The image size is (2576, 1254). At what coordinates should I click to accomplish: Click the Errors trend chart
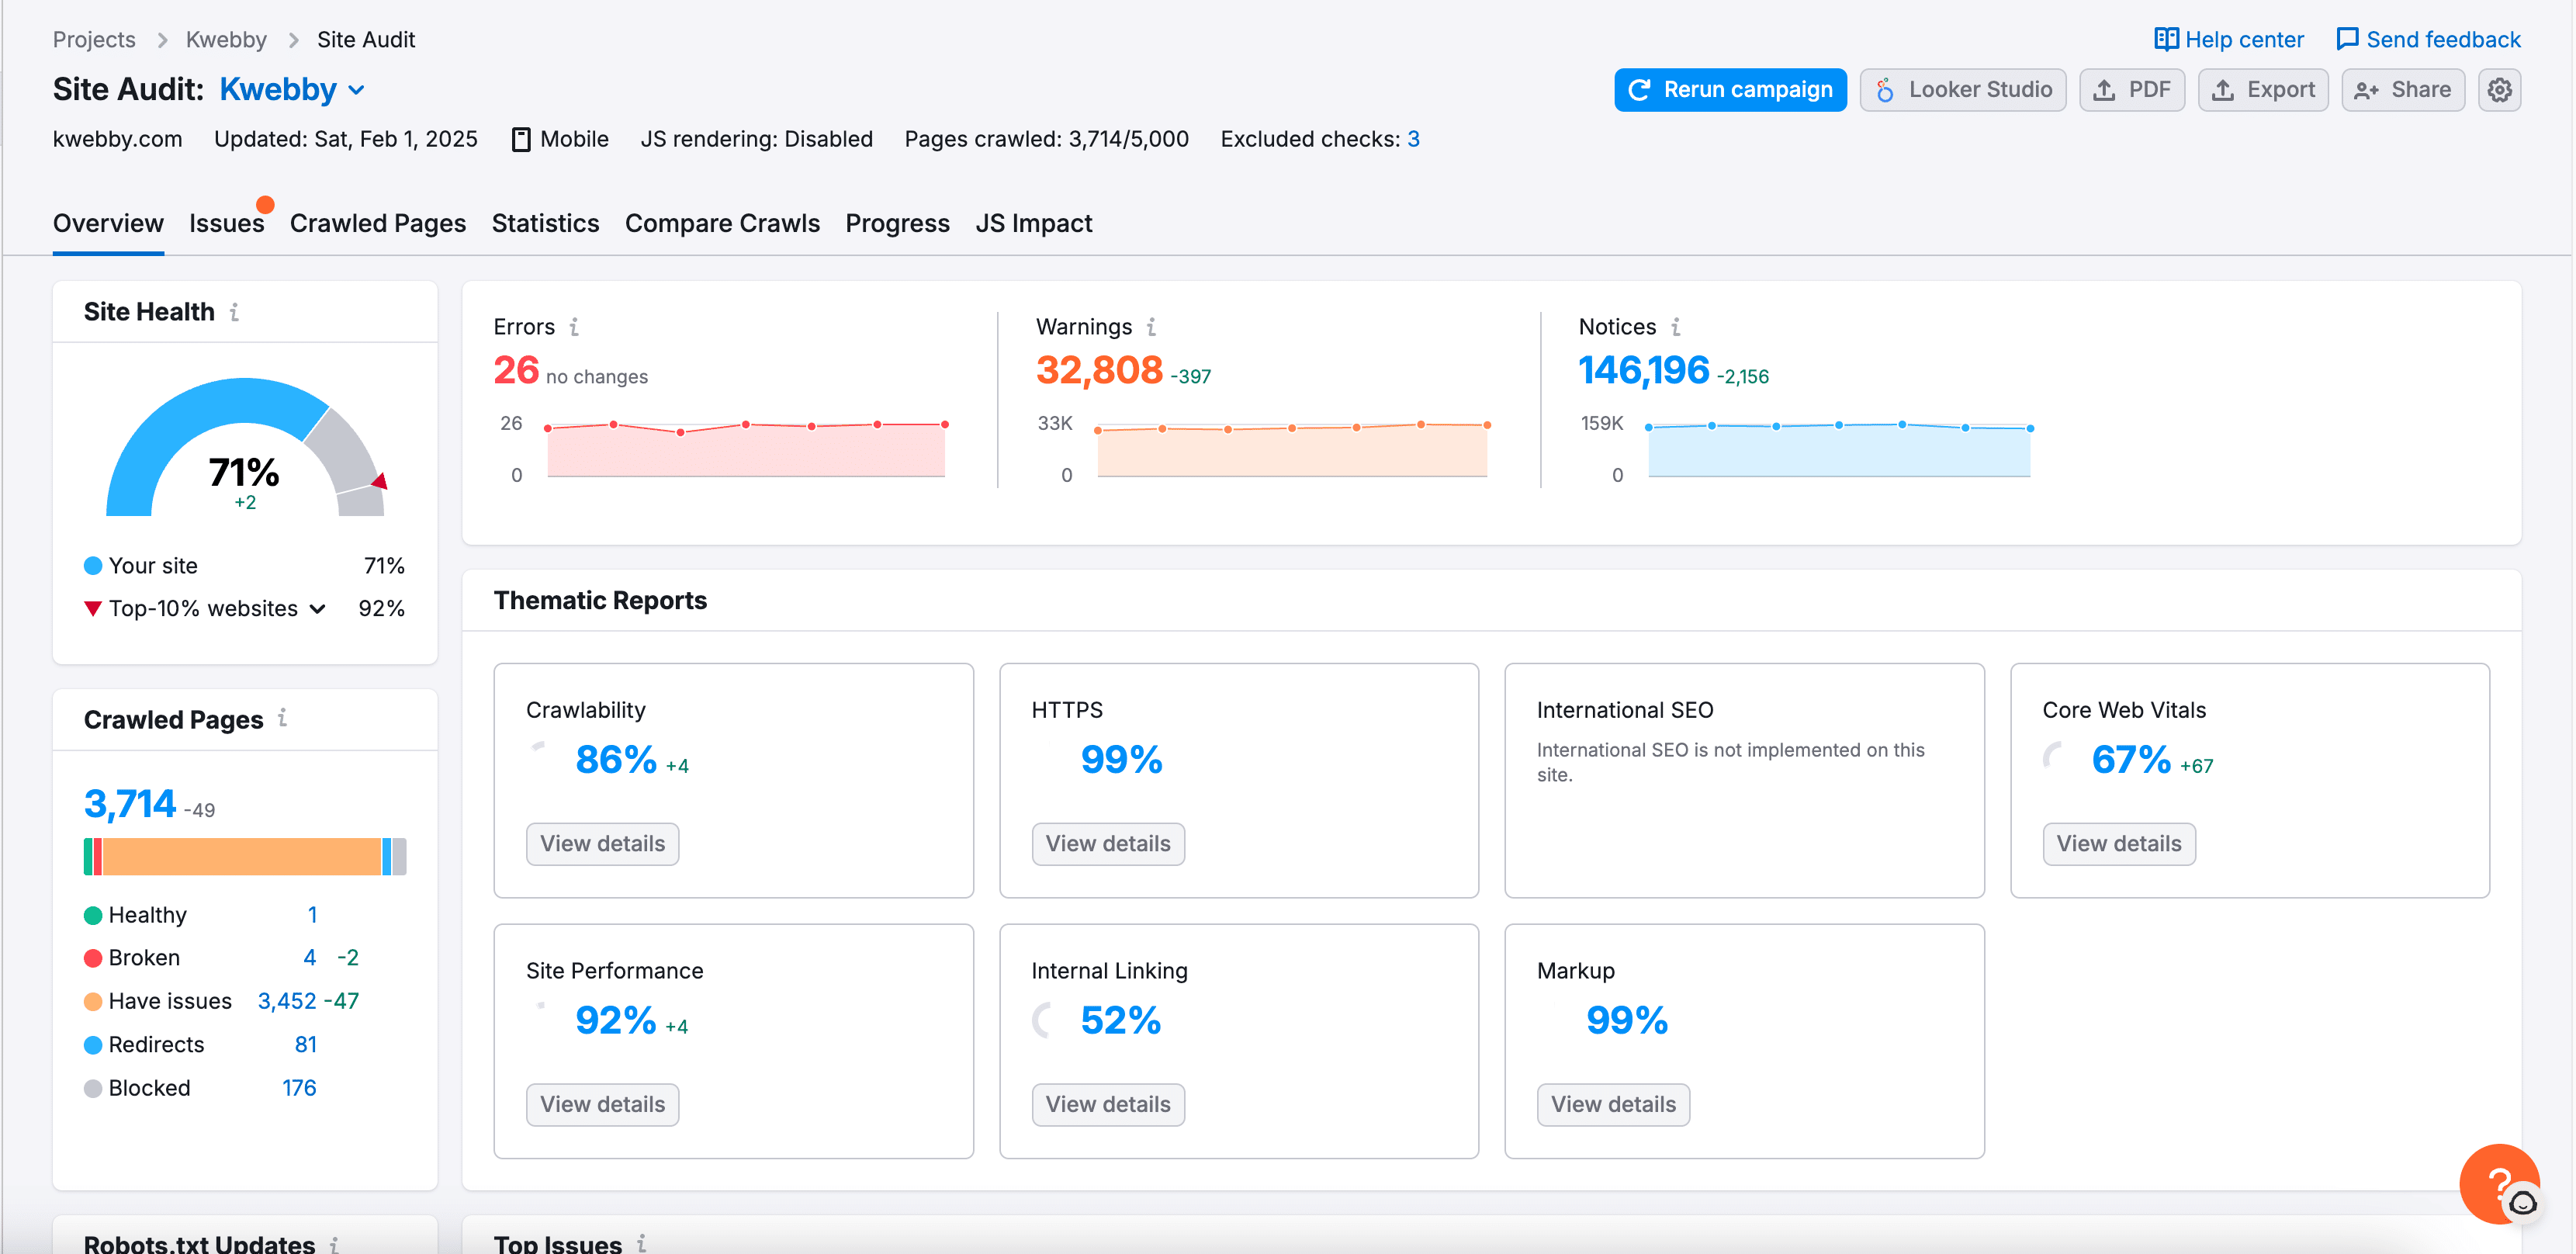click(745, 449)
